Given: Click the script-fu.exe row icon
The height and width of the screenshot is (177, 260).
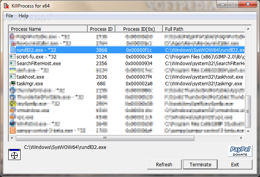Looking at the screenshot, I should [x=13, y=56].
